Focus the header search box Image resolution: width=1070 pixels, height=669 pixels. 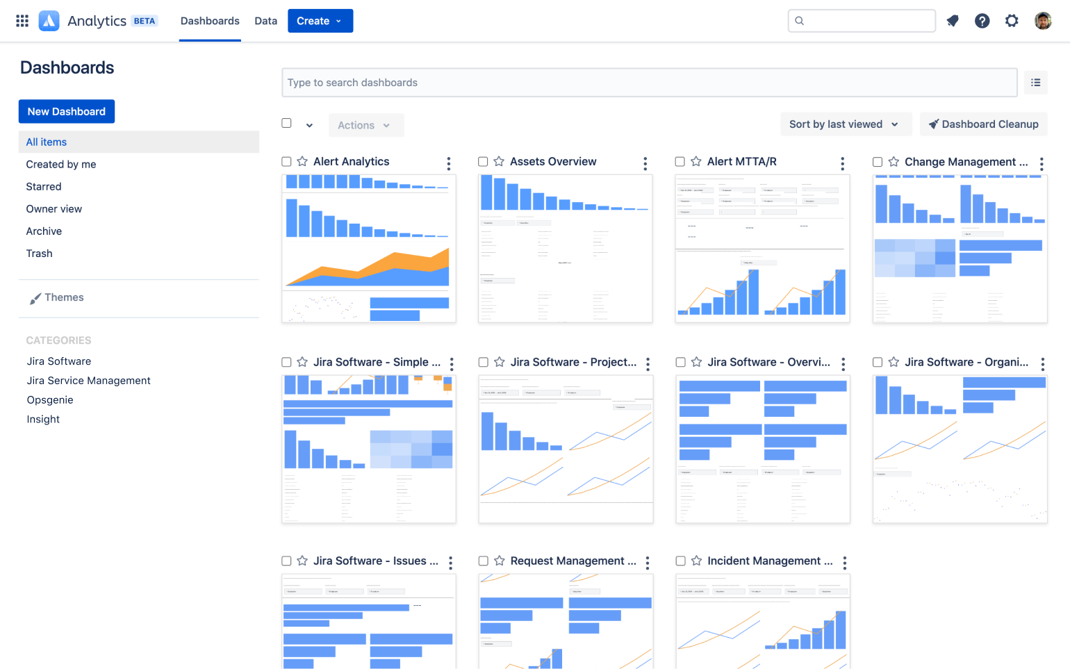(862, 21)
